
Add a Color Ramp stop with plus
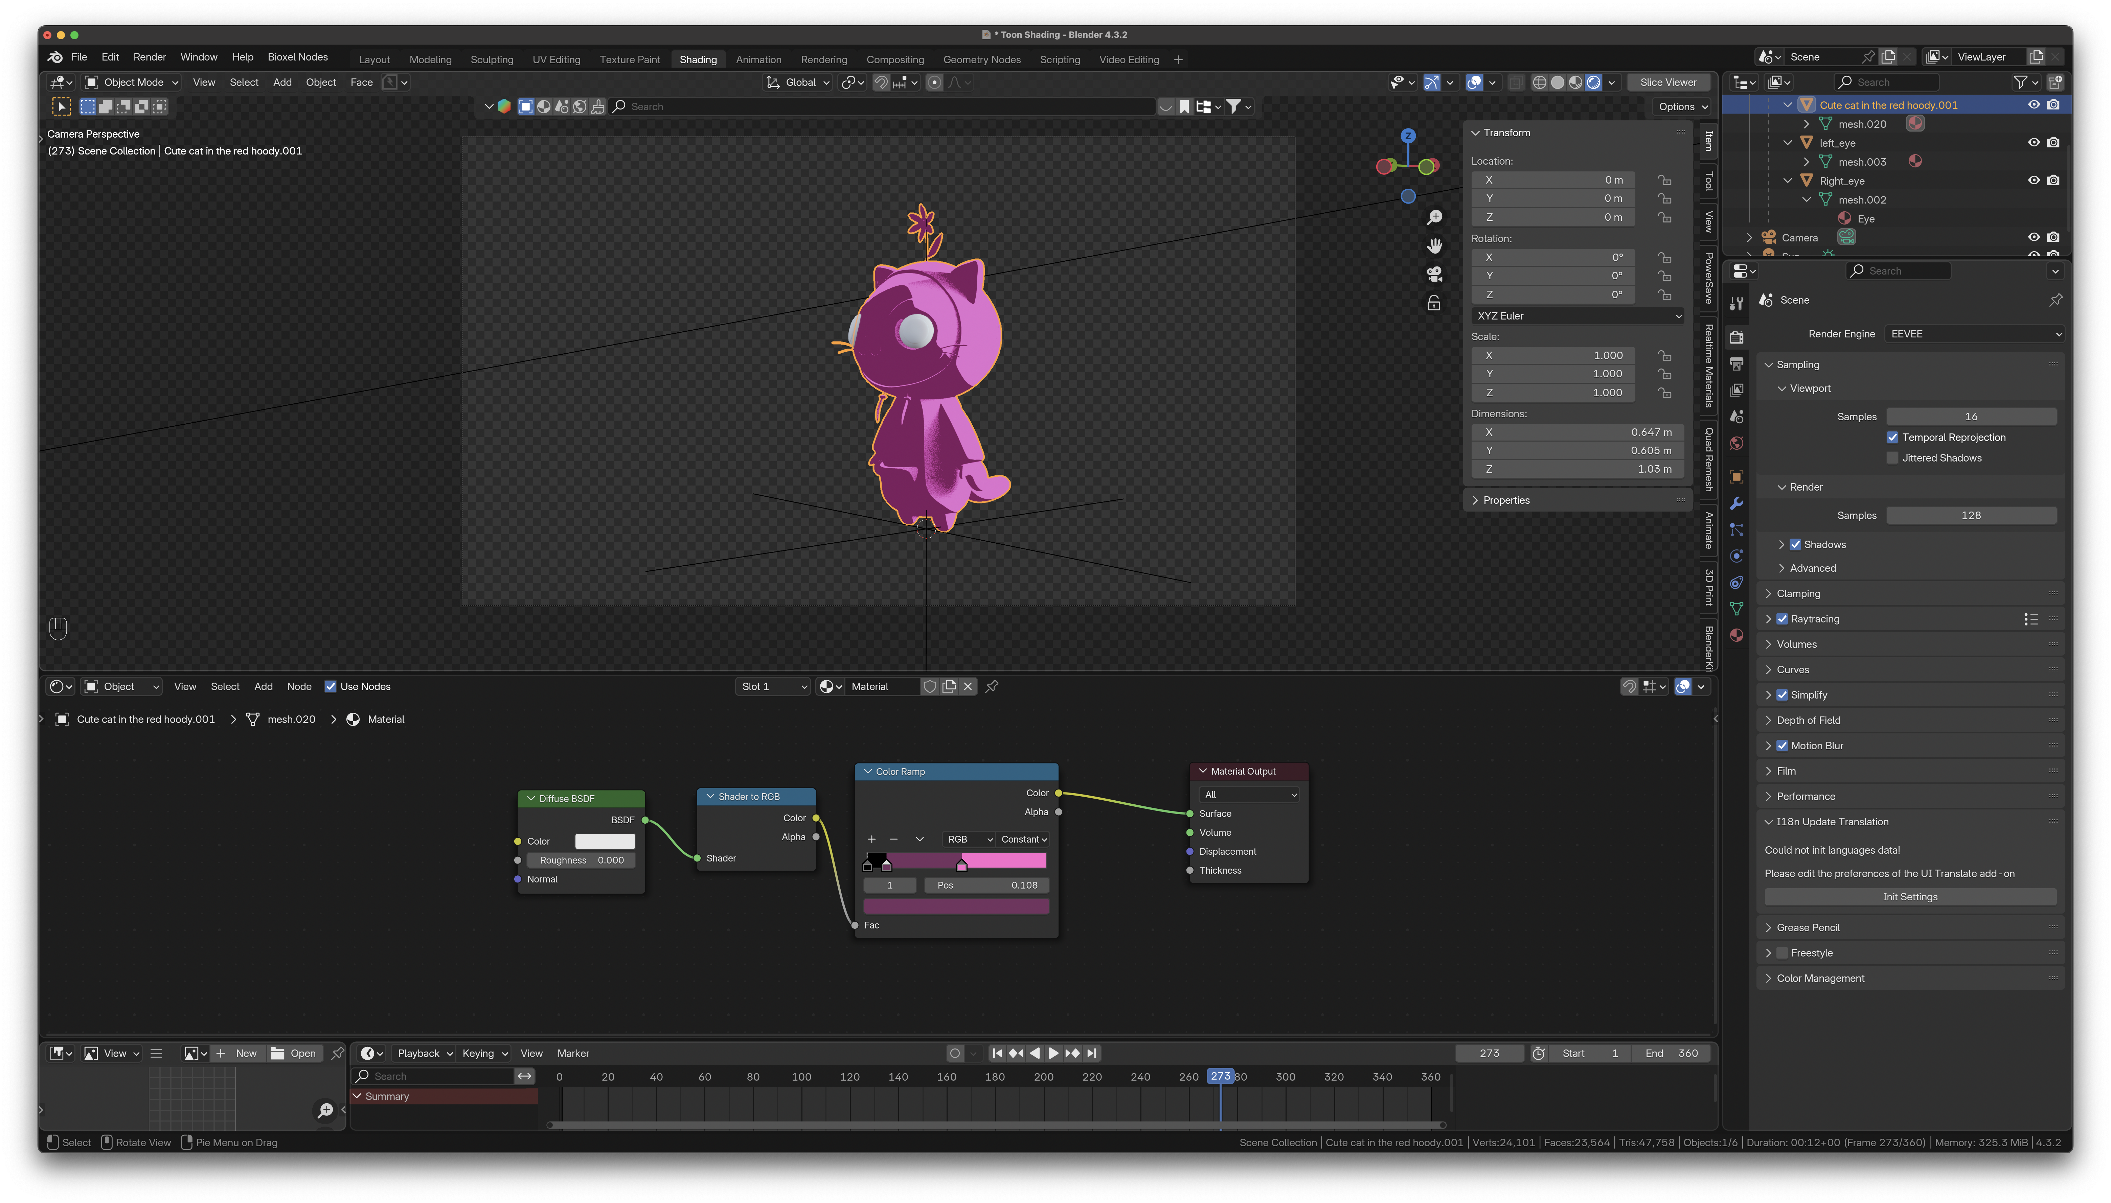tap(871, 840)
